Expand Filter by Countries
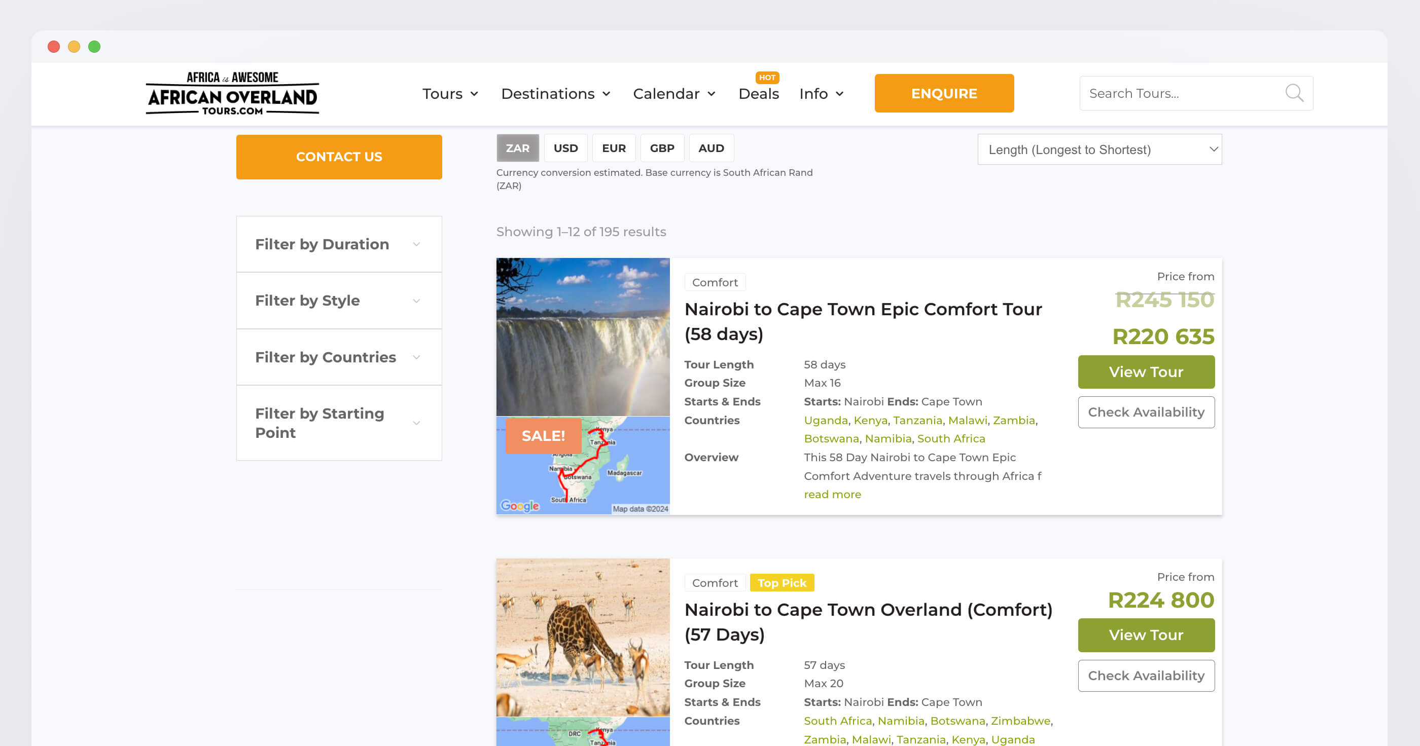 point(338,357)
